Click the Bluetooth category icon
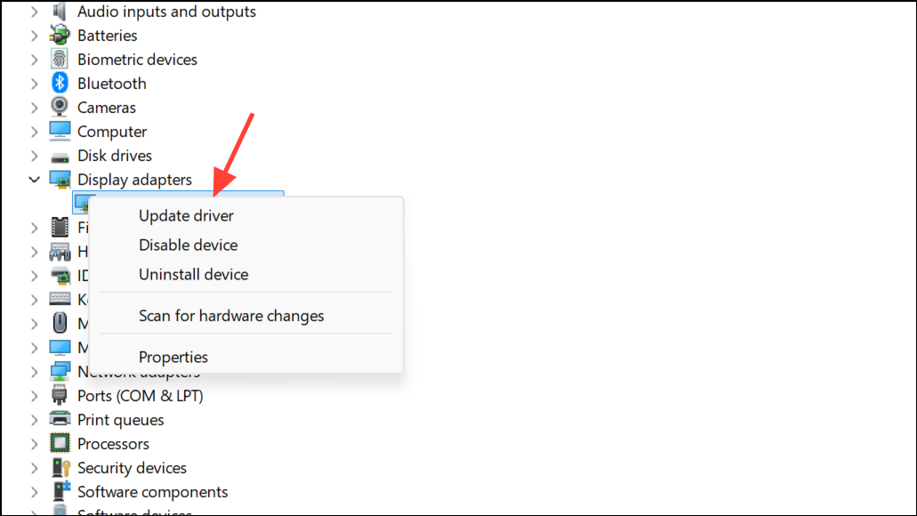The height and width of the screenshot is (516, 917). coord(60,84)
